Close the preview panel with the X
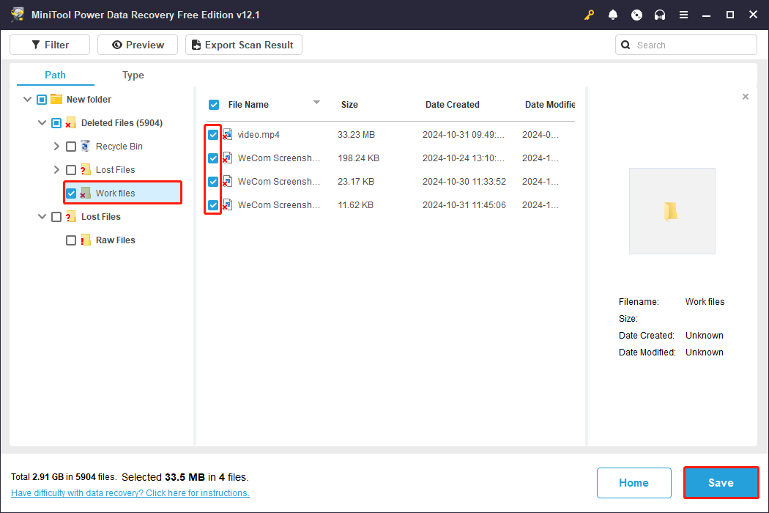The height and width of the screenshot is (513, 769). pyautogui.click(x=746, y=97)
